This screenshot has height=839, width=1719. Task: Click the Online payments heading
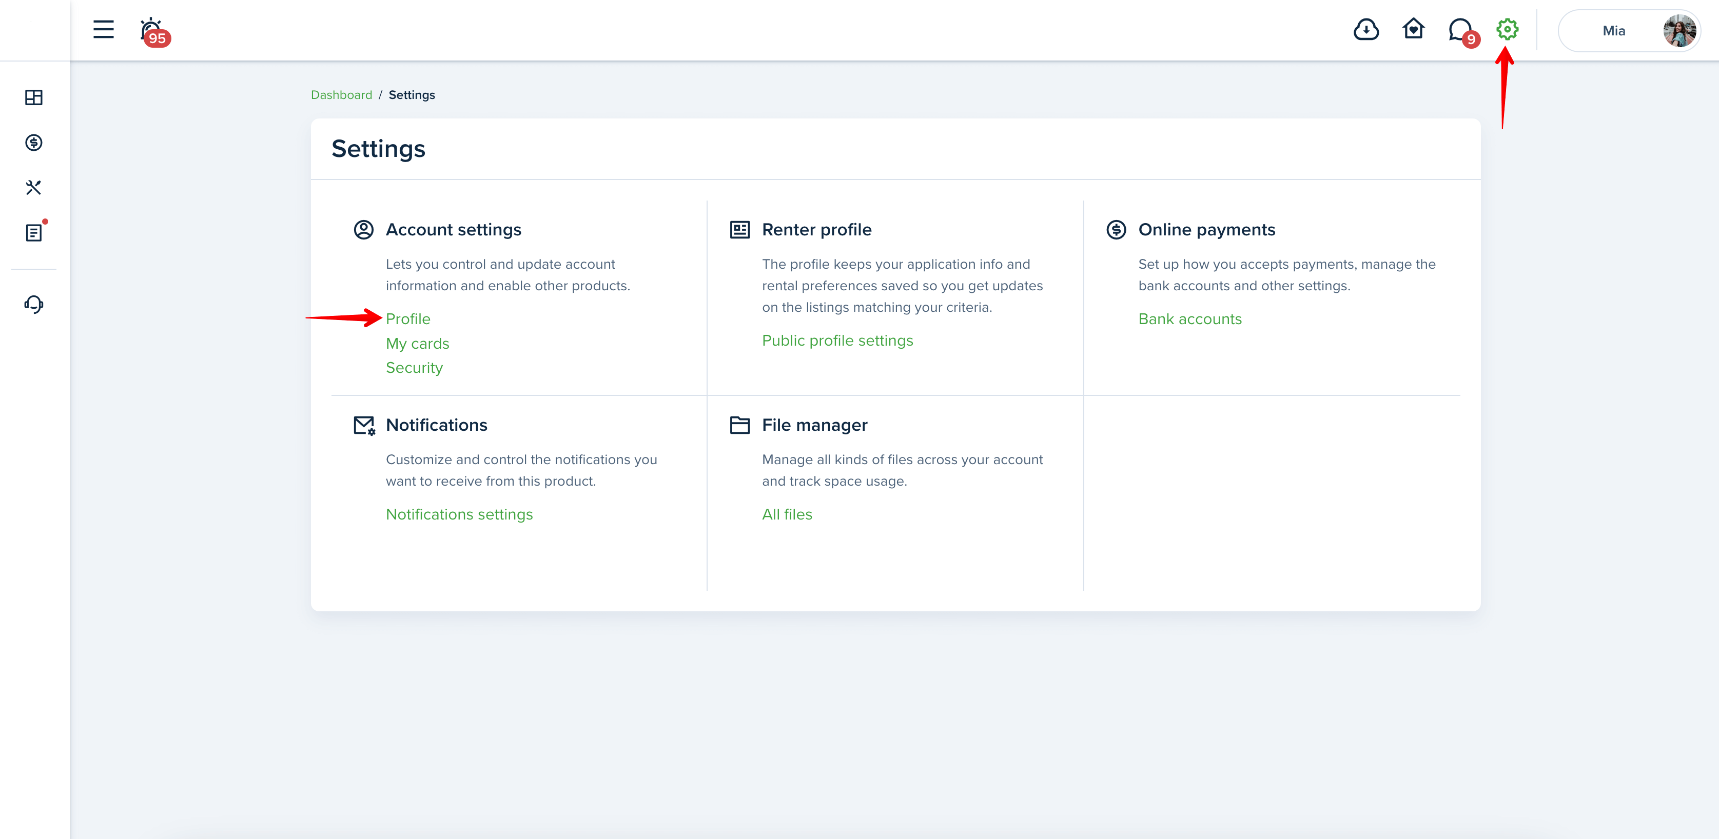pyautogui.click(x=1206, y=229)
